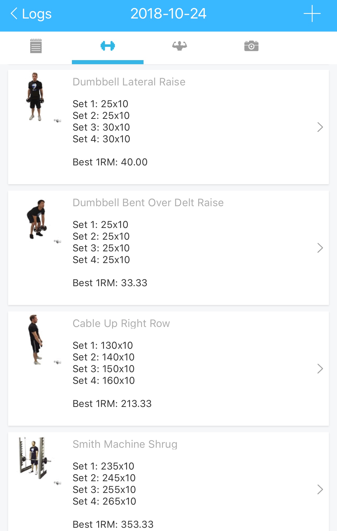The image size is (337, 531).
Task: Tap small icon beside Lateral Raise thumbnail
Action: tap(58, 121)
